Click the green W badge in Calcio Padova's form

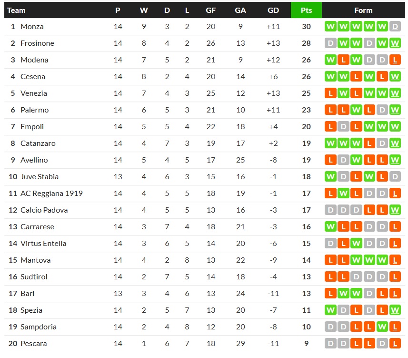point(395,210)
